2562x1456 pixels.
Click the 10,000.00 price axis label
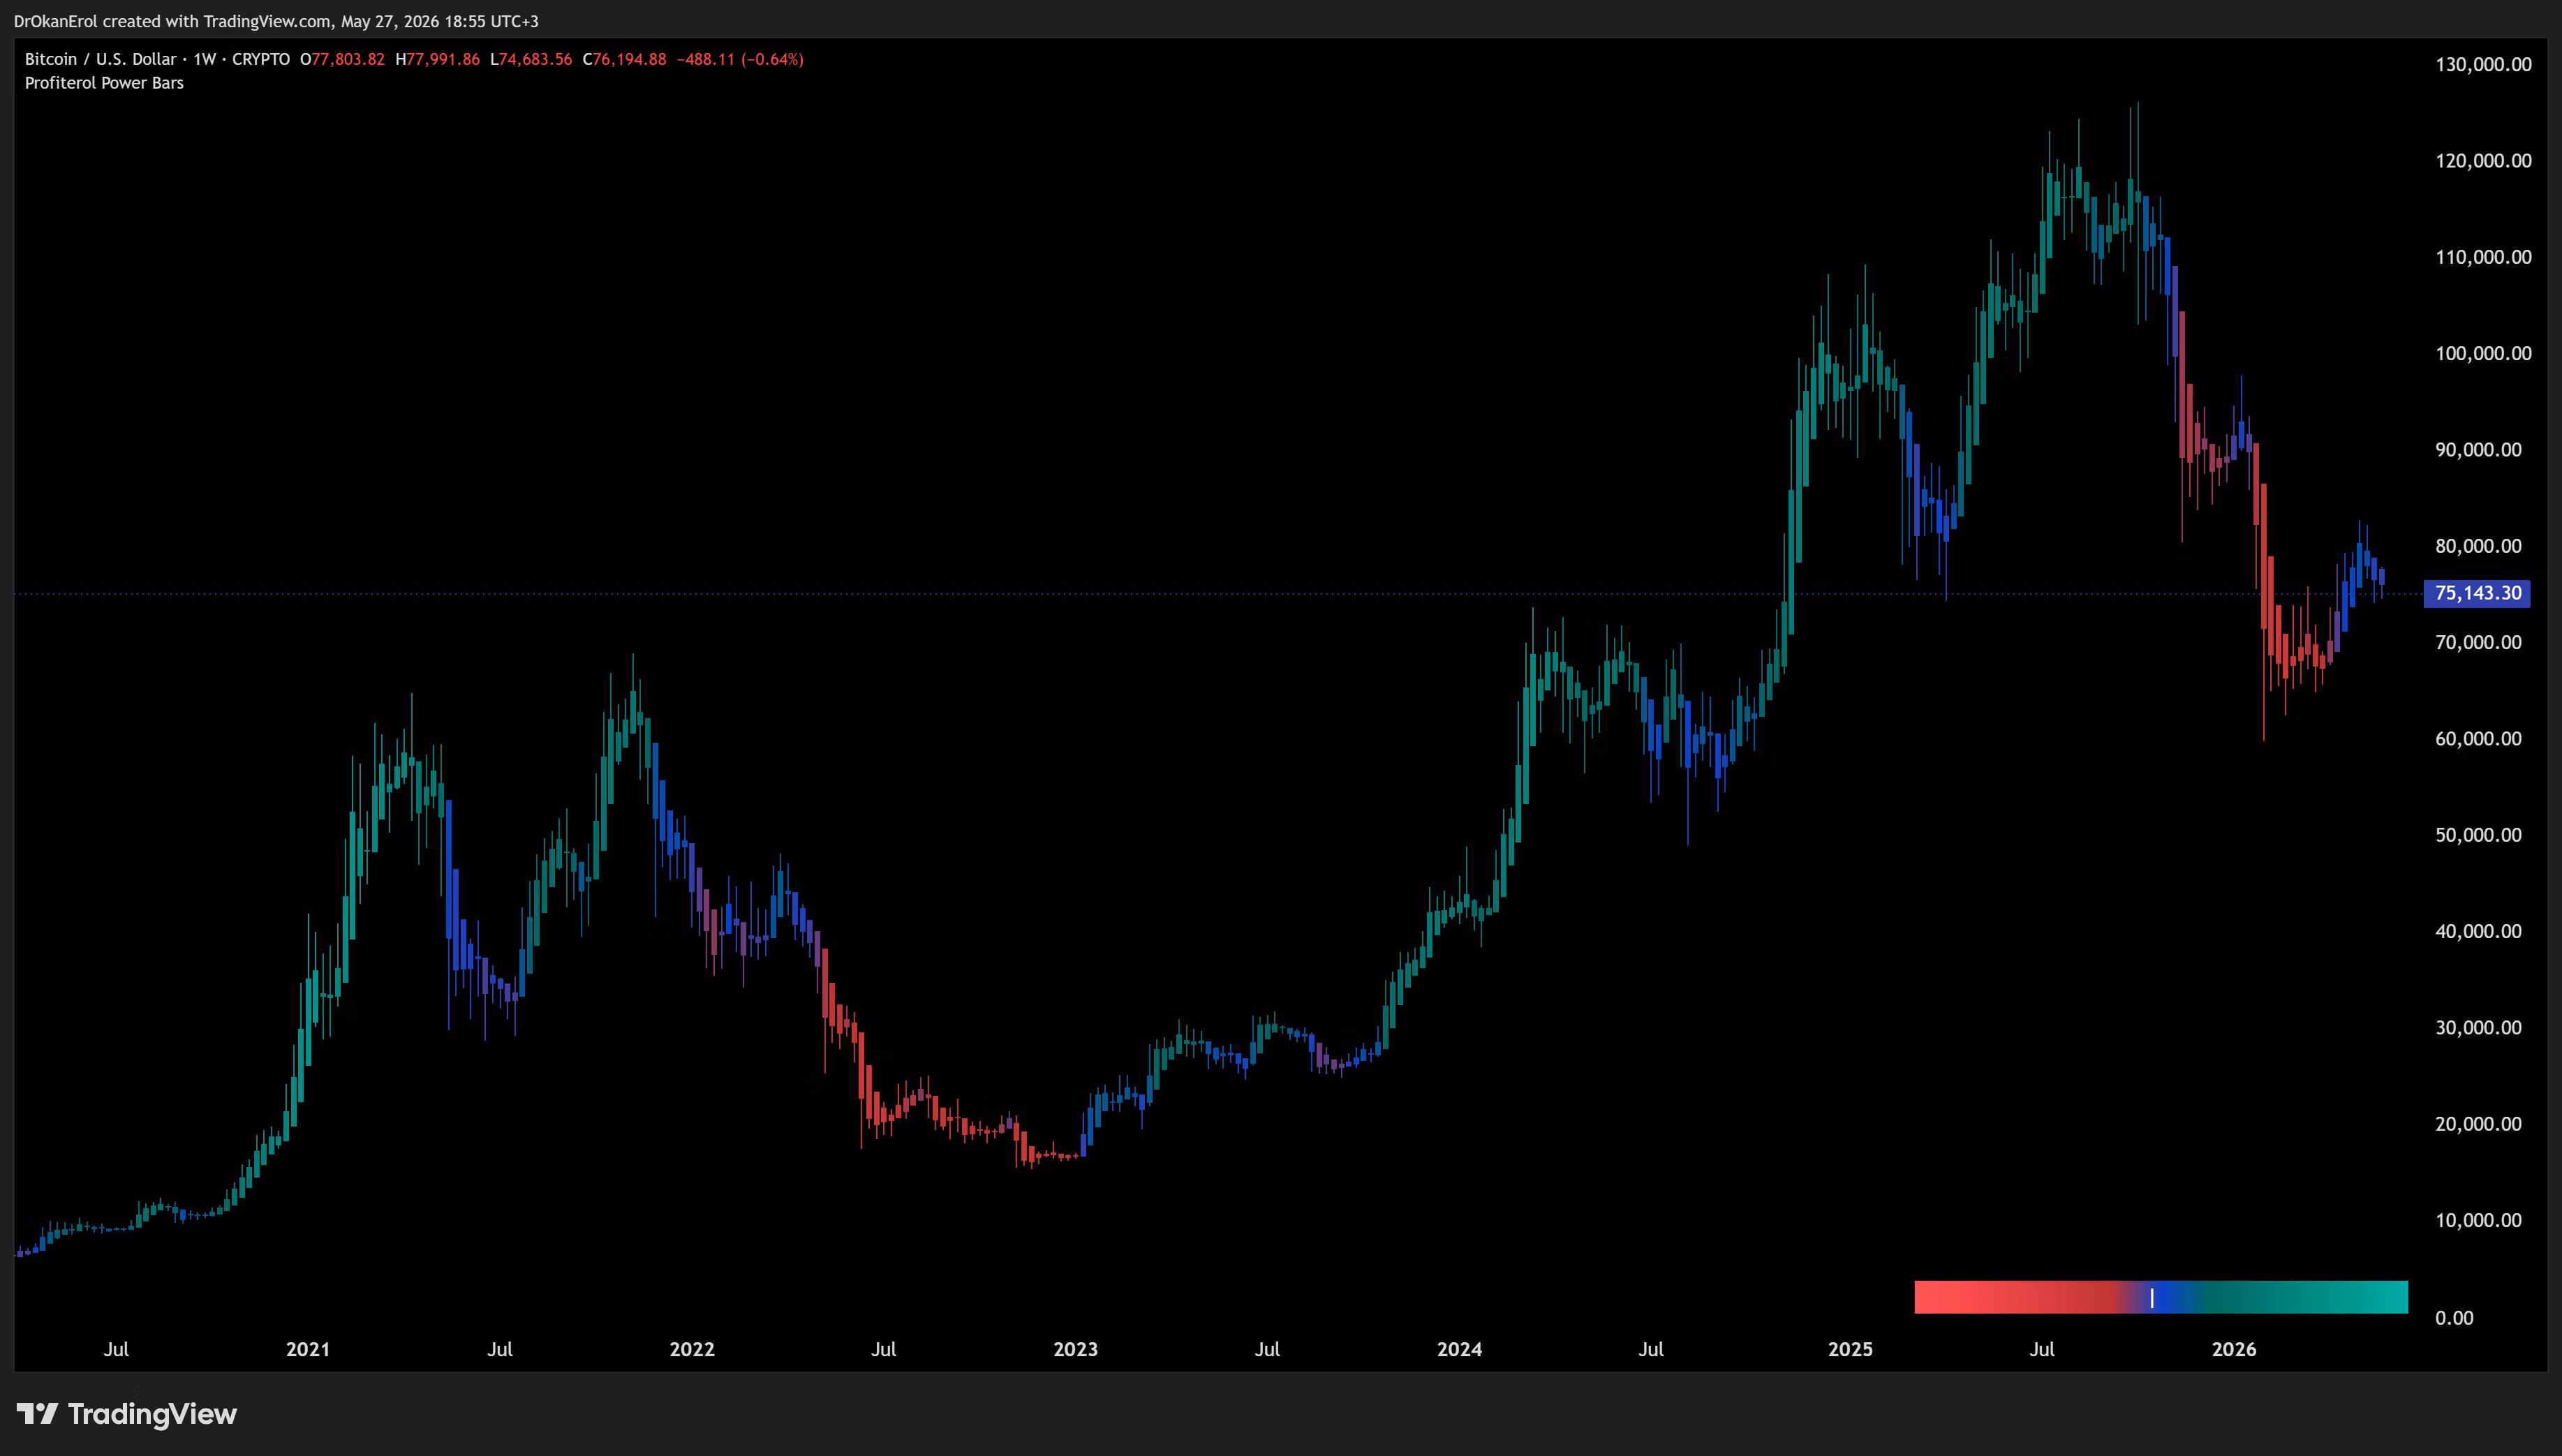click(2478, 1220)
